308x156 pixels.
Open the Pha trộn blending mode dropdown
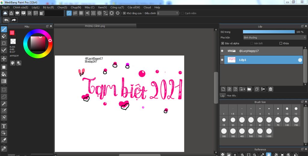pyautogui.click(x=275, y=37)
